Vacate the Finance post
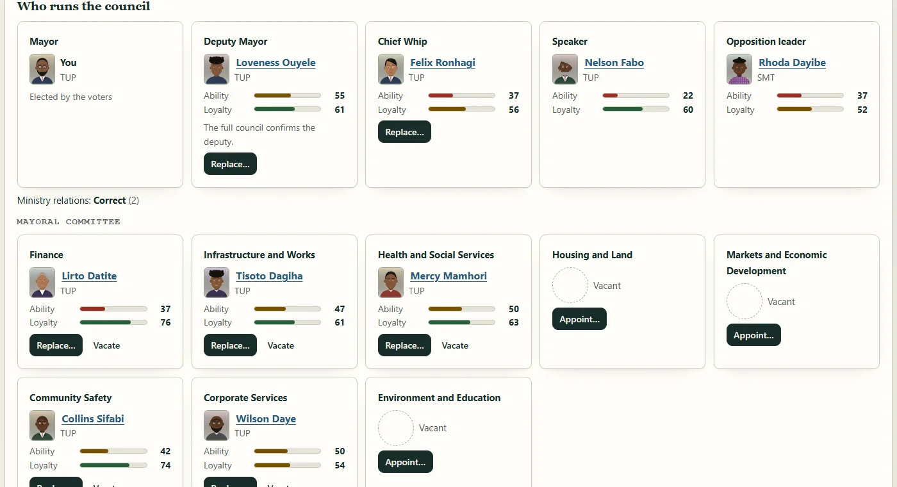Viewport: 897px width, 487px height. click(106, 345)
